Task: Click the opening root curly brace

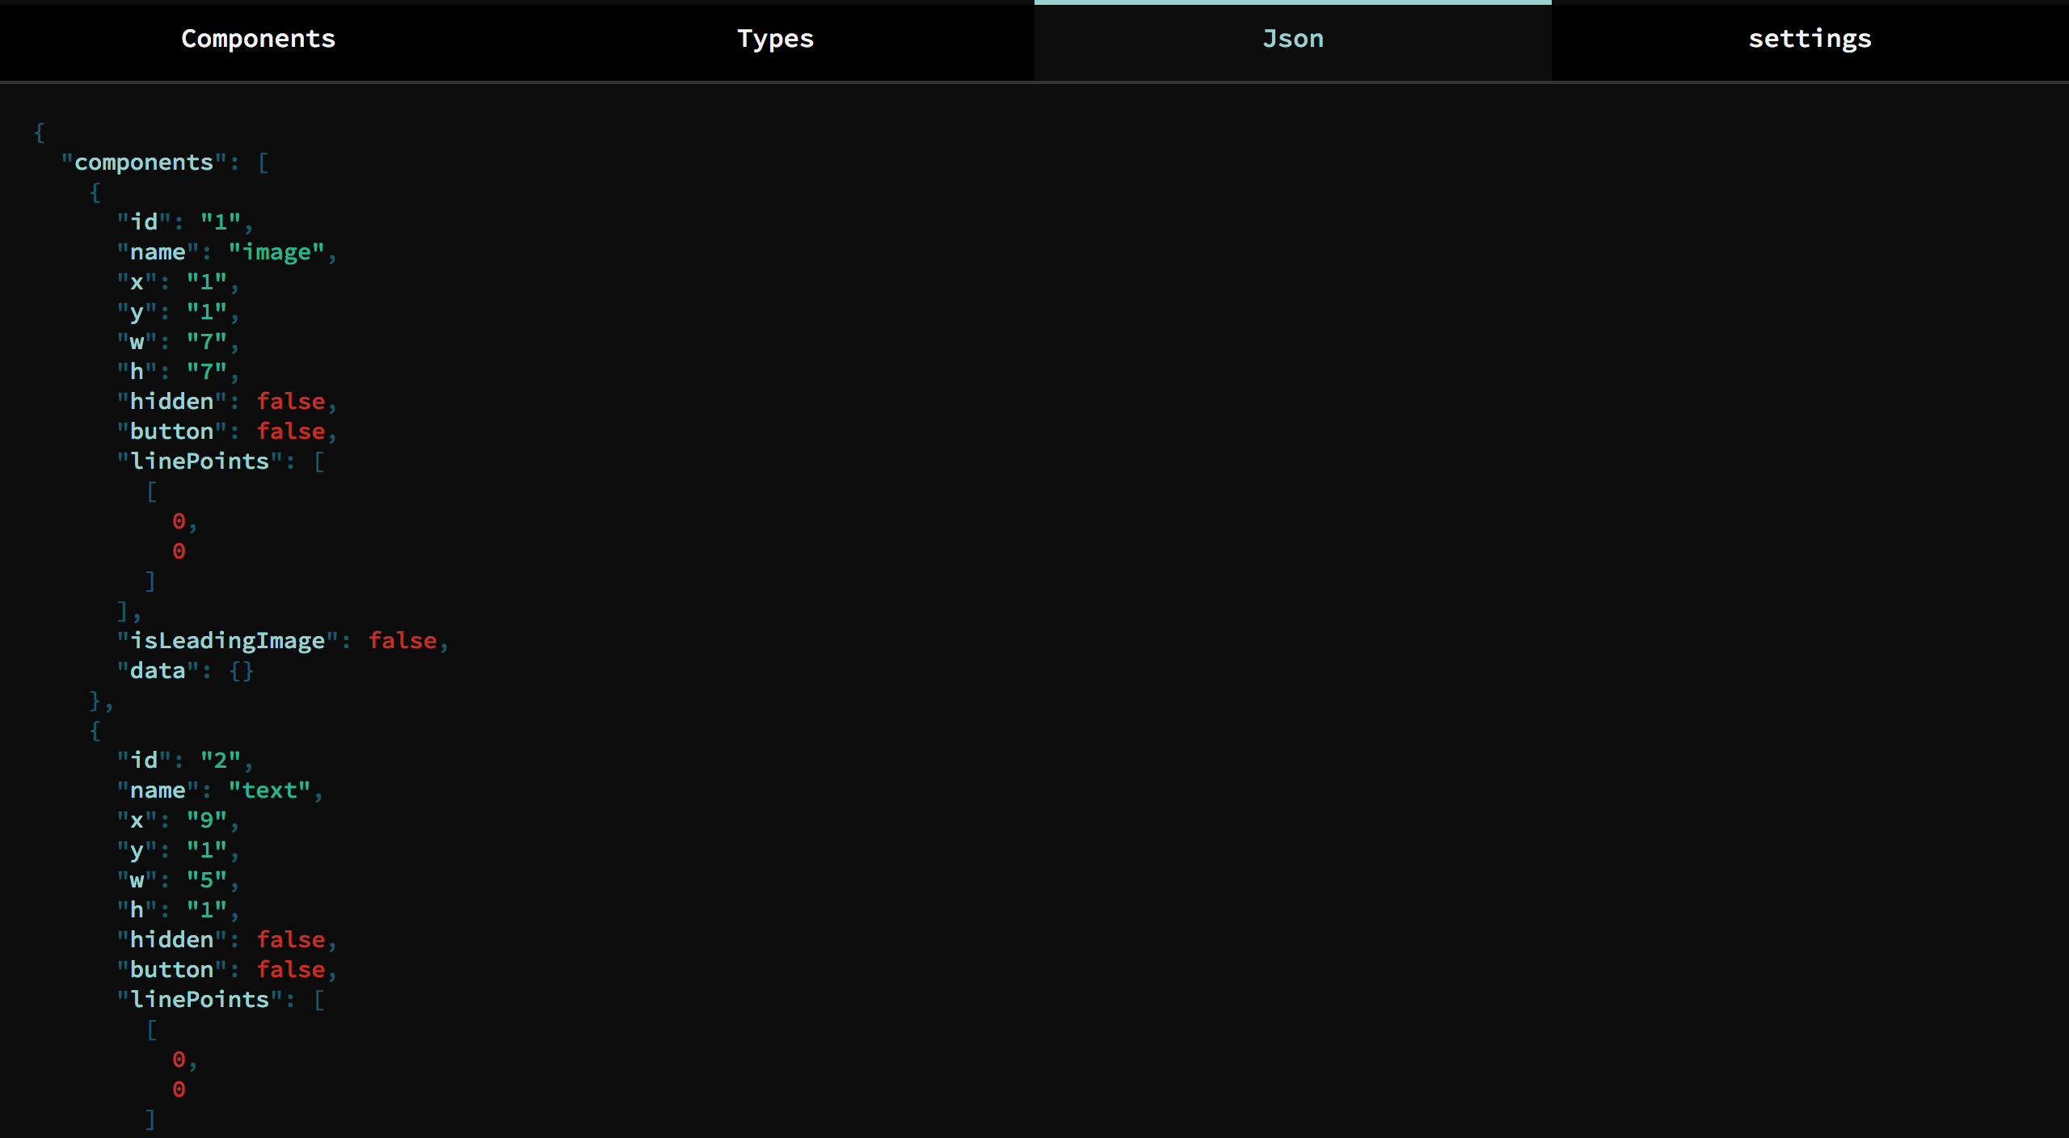Action: coord(40,133)
